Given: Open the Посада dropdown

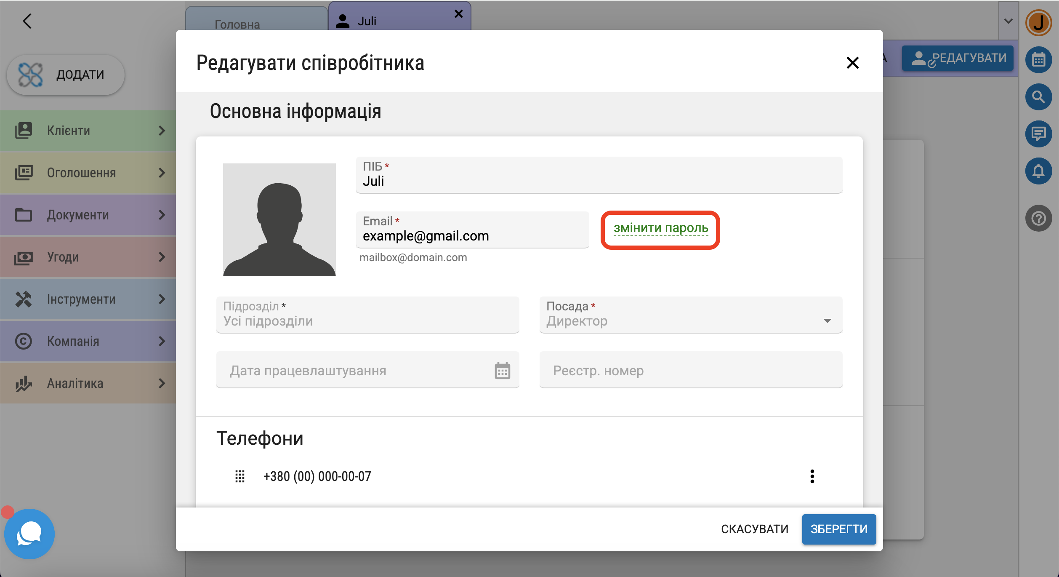Looking at the screenshot, I should [690, 315].
